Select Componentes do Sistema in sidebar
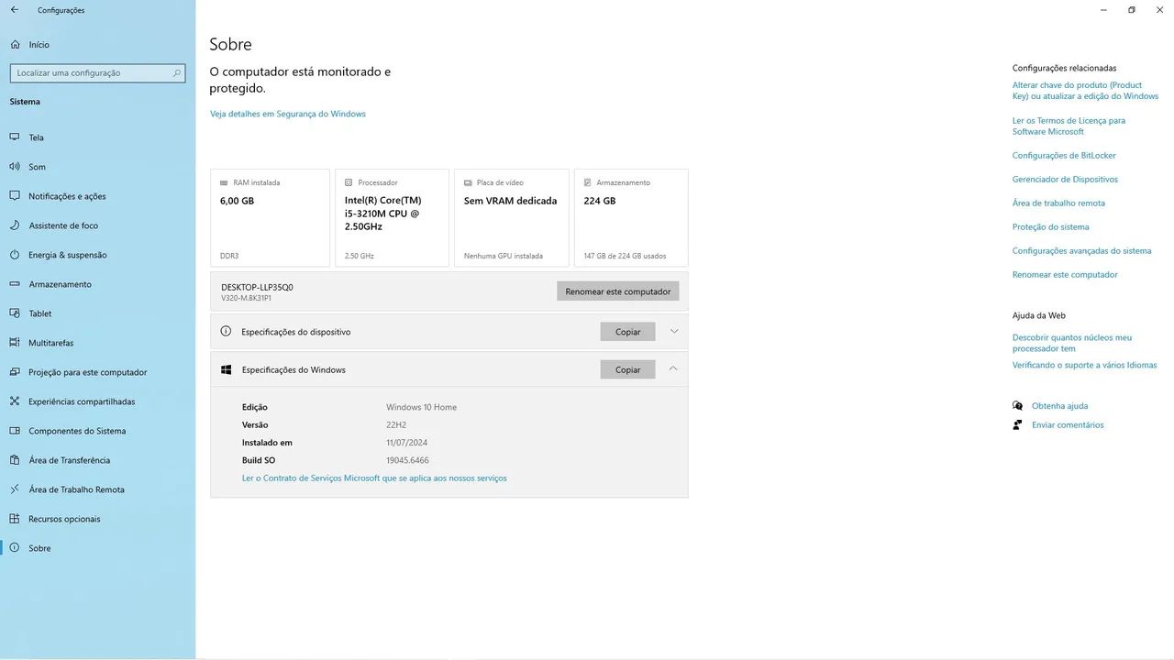The width and height of the screenshot is (1174, 660). coord(77,431)
